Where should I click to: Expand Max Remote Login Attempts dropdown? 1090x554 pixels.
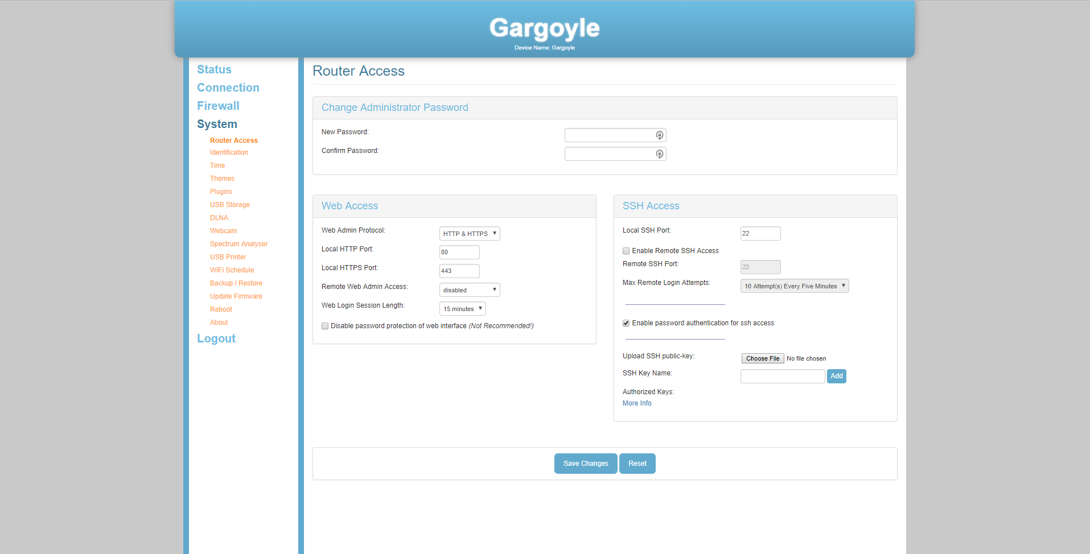794,286
